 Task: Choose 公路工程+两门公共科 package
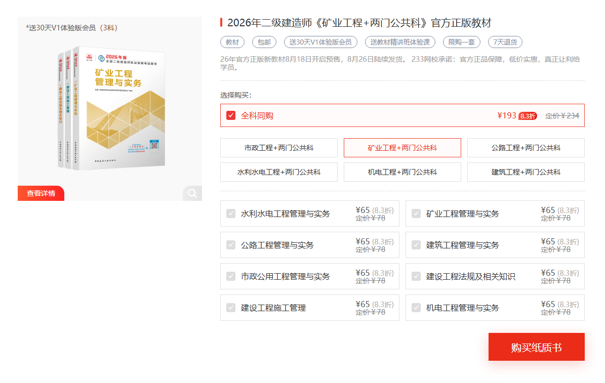[526, 148]
